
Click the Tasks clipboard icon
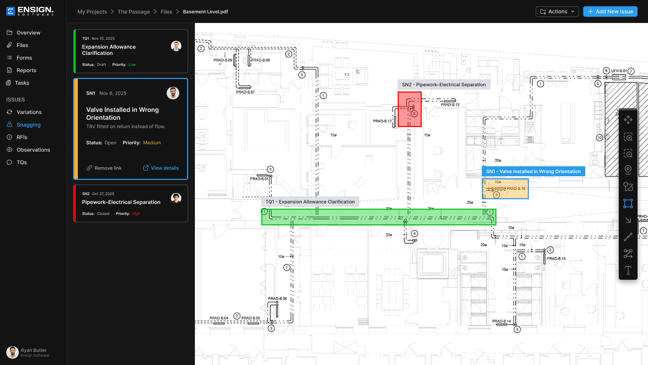(9, 83)
